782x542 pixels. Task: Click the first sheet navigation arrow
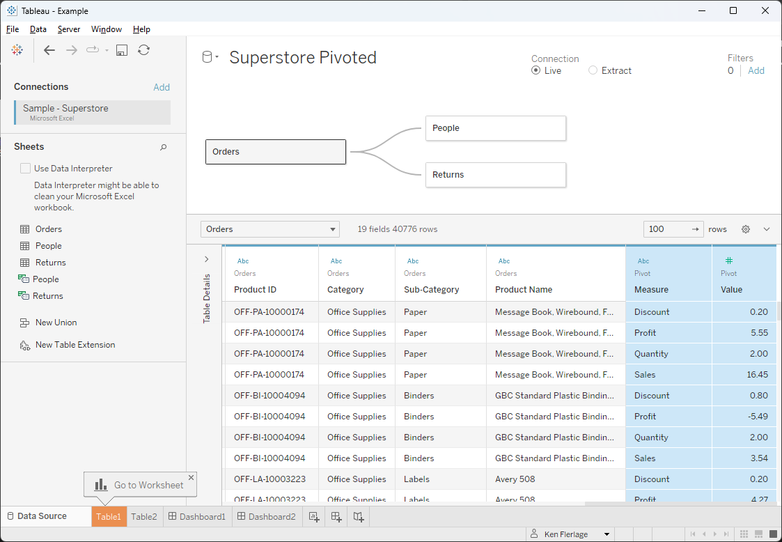coord(693,534)
